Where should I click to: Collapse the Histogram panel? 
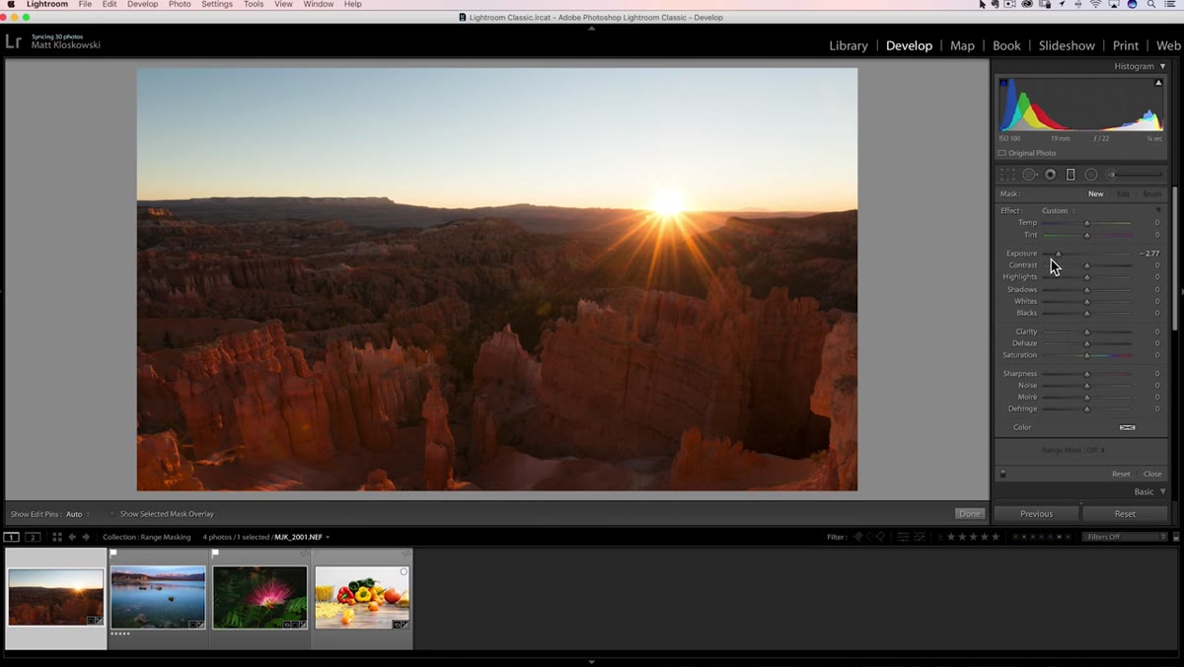point(1162,66)
